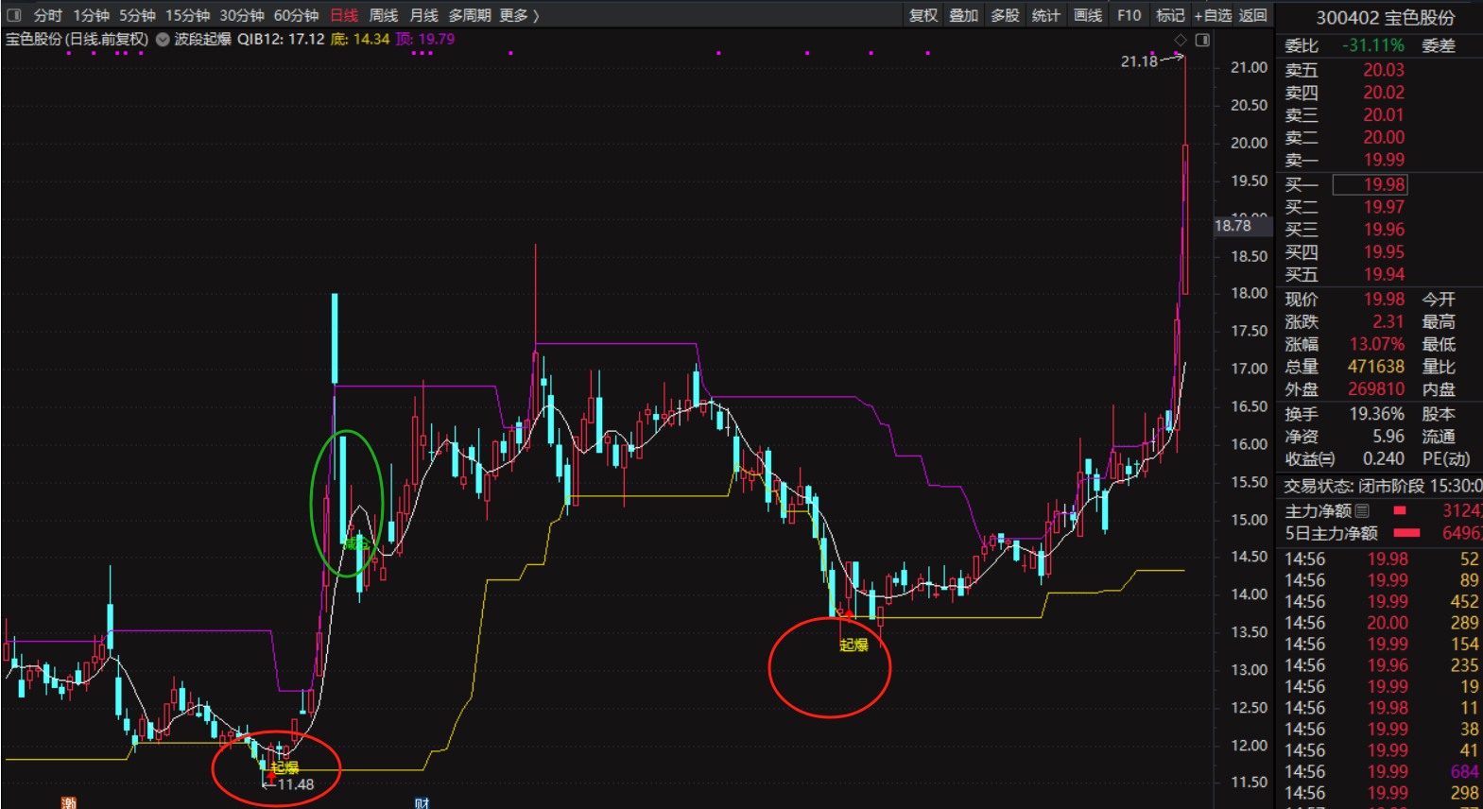Click the red 5日主力净额 bar
The height and width of the screenshot is (809, 1483).
pyautogui.click(x=1407, y=533)
